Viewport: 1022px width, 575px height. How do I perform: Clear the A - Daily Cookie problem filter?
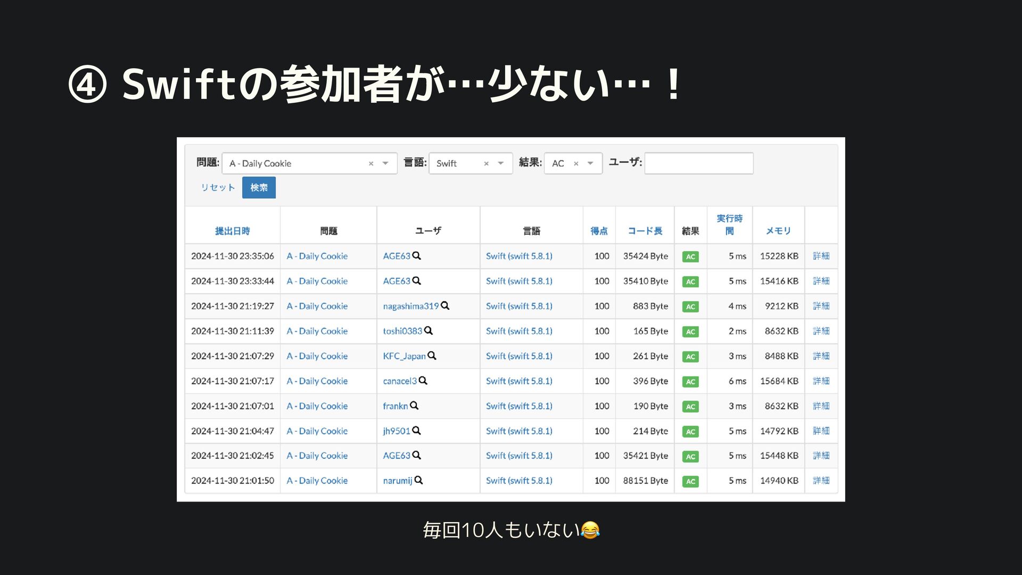coord(371,164)
